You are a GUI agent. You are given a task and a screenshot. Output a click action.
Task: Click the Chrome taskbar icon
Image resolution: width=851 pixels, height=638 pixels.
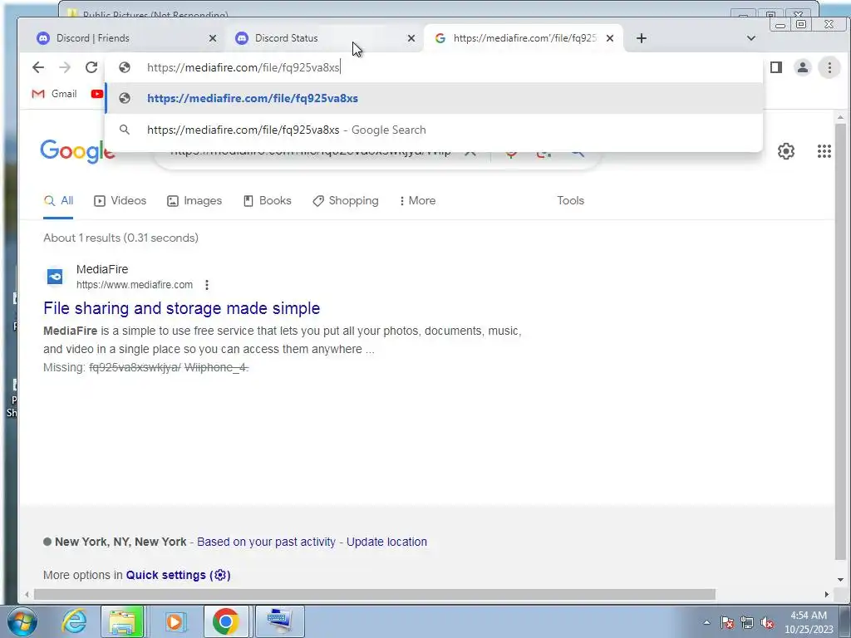point(226,621)
